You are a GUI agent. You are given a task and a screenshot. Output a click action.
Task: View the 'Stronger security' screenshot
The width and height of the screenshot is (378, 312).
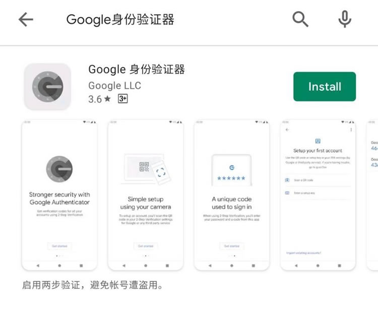pyautogui.click(x=59, y=195)
